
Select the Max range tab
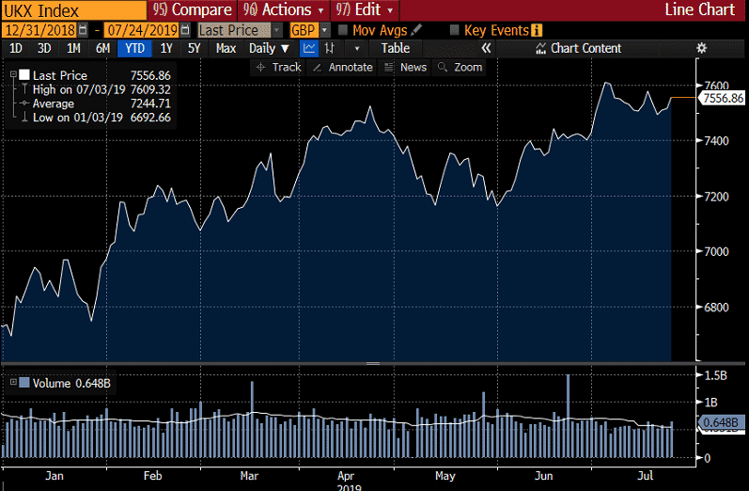[226, 48]
